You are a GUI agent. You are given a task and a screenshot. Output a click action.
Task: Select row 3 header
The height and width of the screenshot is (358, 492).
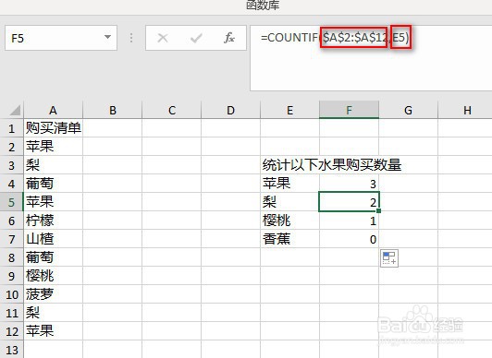pyautogui.click(x=12, y=165)
